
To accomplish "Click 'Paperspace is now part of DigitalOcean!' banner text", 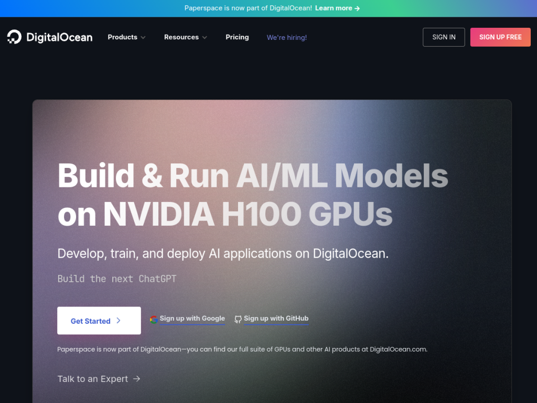I will 248,8.
